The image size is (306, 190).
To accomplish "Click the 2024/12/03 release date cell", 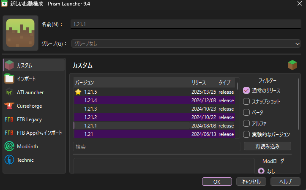I will (x=204, y=100).
